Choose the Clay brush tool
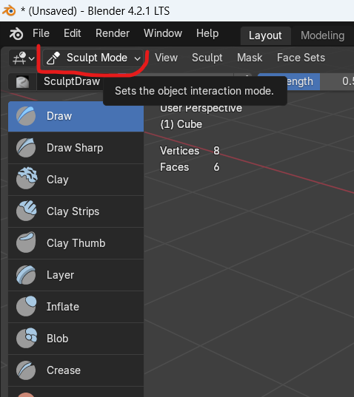Screen dimensions: 354x397 click(76, 180)
